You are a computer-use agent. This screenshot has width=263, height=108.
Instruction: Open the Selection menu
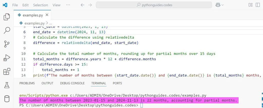click(41, 5)
